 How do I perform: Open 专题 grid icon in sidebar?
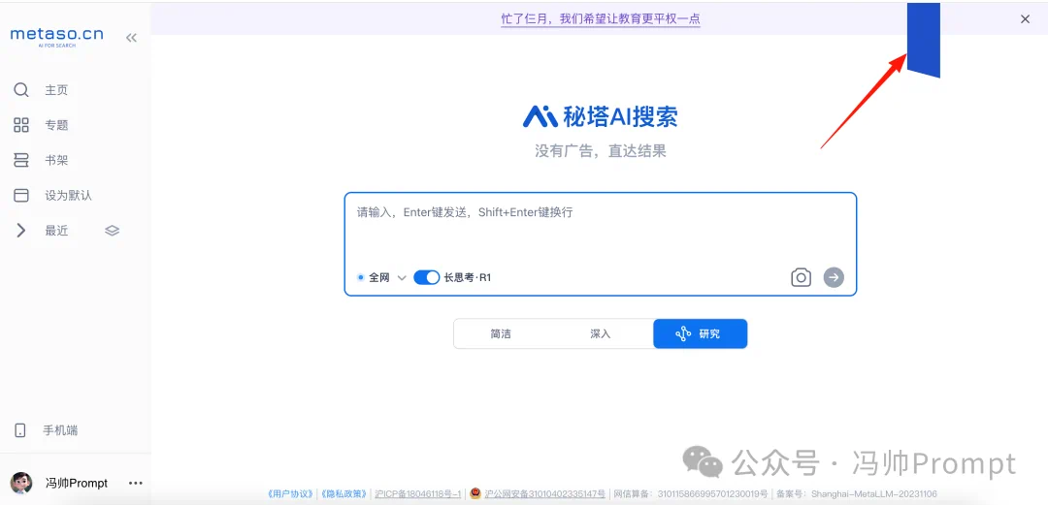click(21, 125)
